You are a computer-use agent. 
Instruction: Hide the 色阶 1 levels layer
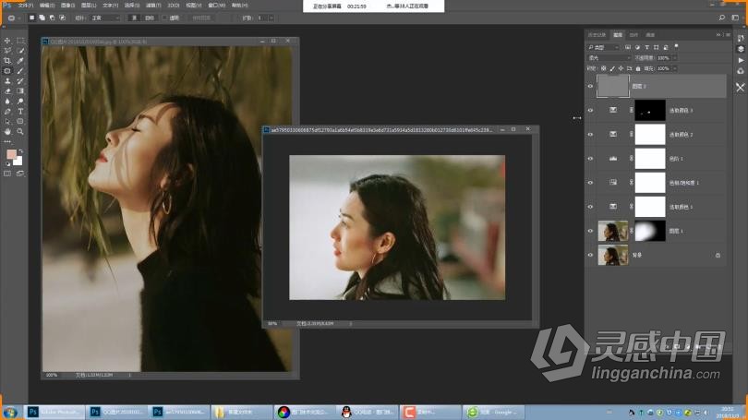tap(590, 158)
